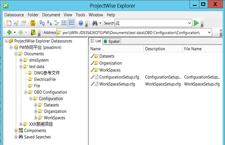Select Organization row in list
Viewport: 225px width, 145px height.
click(111, 63)
